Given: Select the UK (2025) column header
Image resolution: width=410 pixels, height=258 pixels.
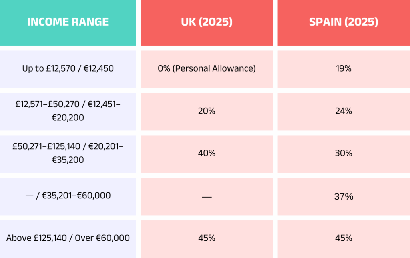Looking at the screenshot, I should [x=207, y=22].
